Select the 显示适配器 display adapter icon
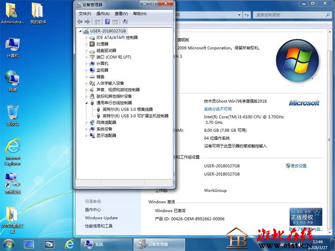 click(x=92, y=136)
